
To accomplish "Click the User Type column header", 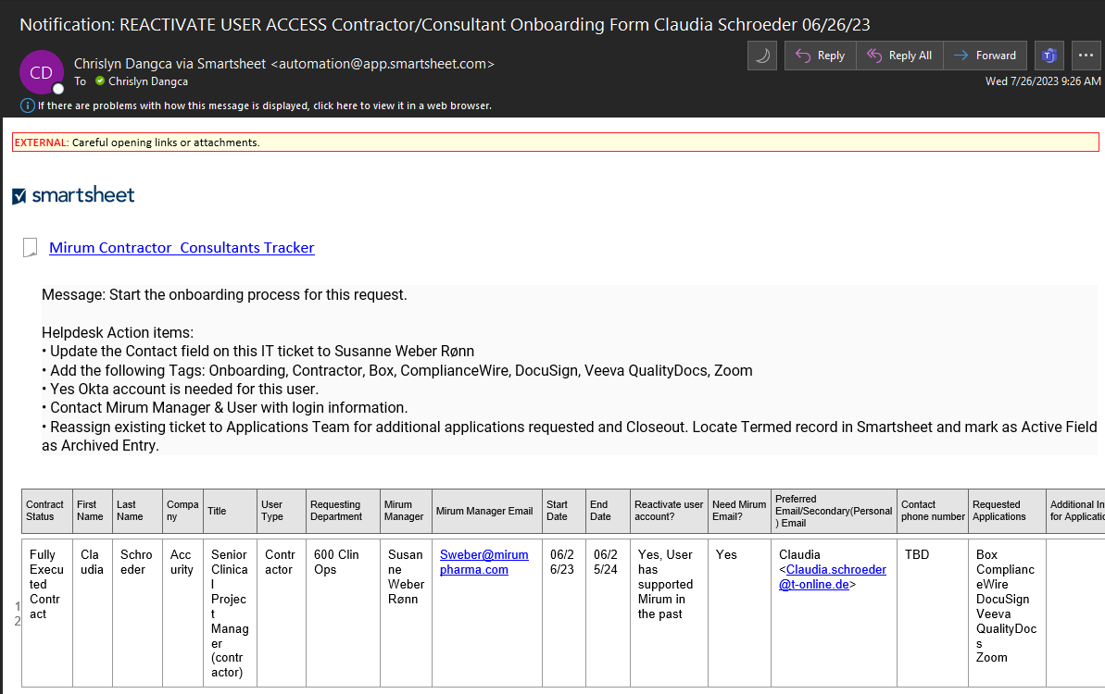I will tap(282, 510).
